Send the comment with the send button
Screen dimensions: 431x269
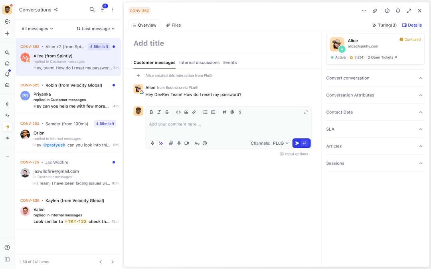[302, 143]
